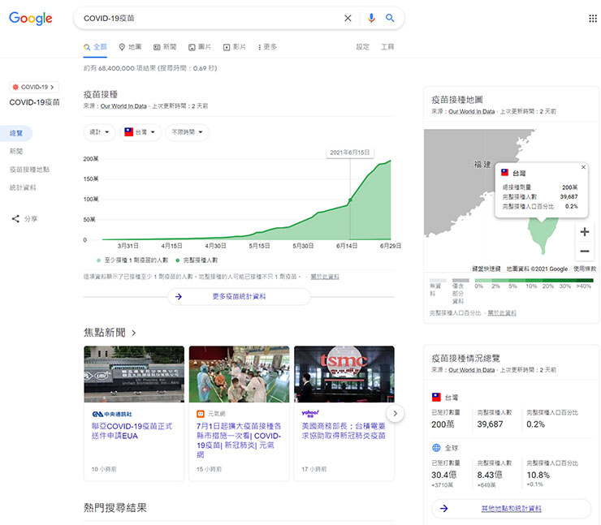The height and width of the screenshot is (525, 601).
Task: Close the 台灣 map popup
Action: [583, 167]
